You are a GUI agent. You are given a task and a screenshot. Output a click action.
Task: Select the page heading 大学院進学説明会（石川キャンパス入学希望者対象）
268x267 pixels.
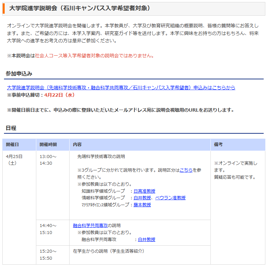tap(80, 8)
